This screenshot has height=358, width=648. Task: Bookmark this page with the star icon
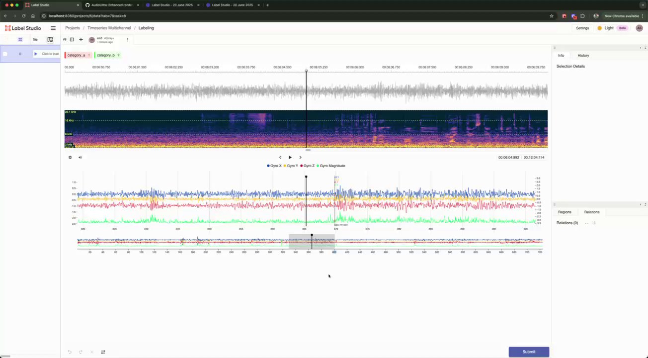[552, 16]
